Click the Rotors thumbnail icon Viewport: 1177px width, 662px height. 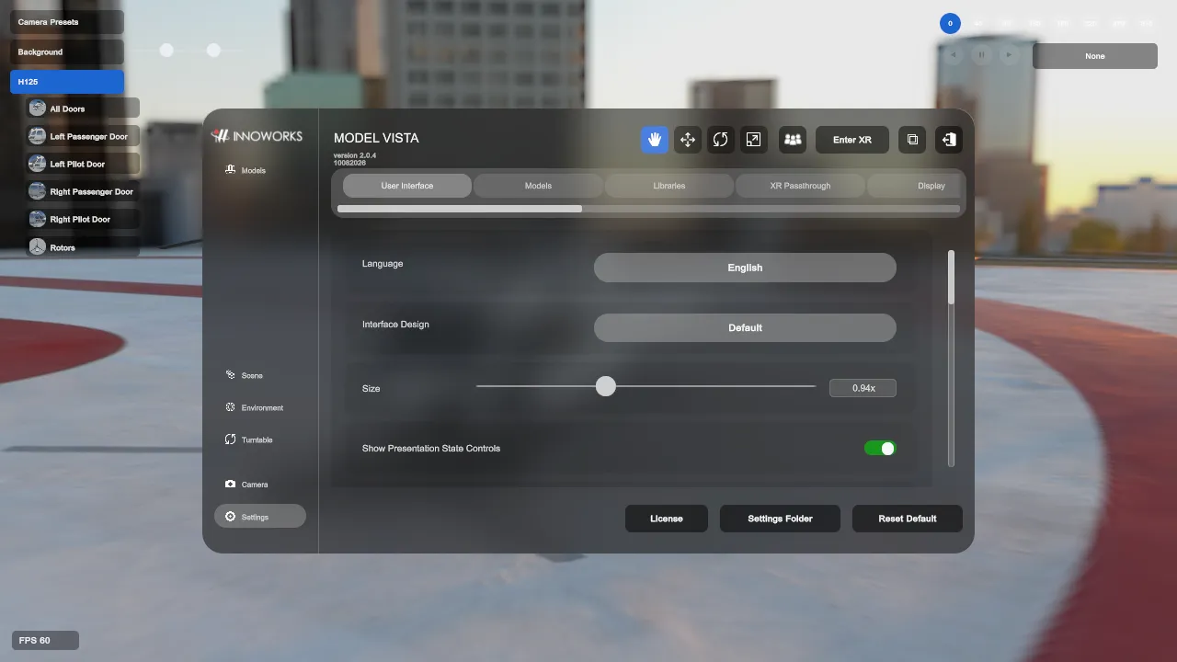click(37, 247)
